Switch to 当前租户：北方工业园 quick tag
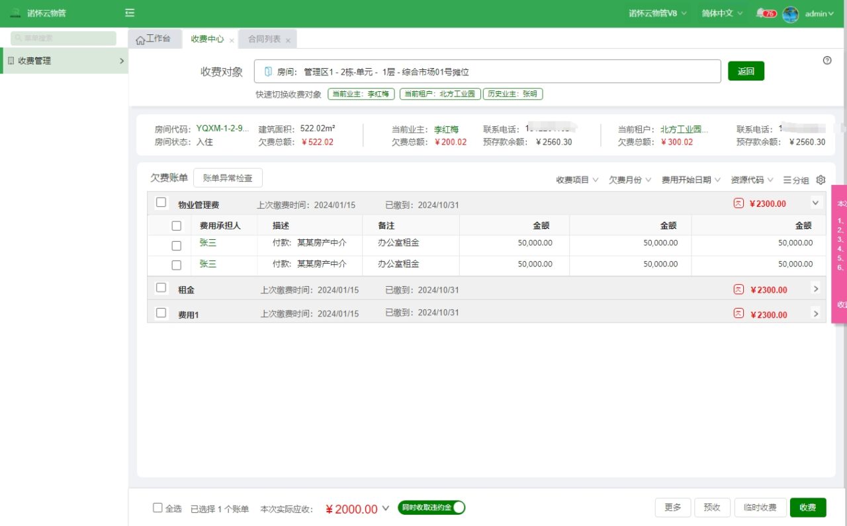This screenshot has height=526, width=847. click(x=439, y=94)
